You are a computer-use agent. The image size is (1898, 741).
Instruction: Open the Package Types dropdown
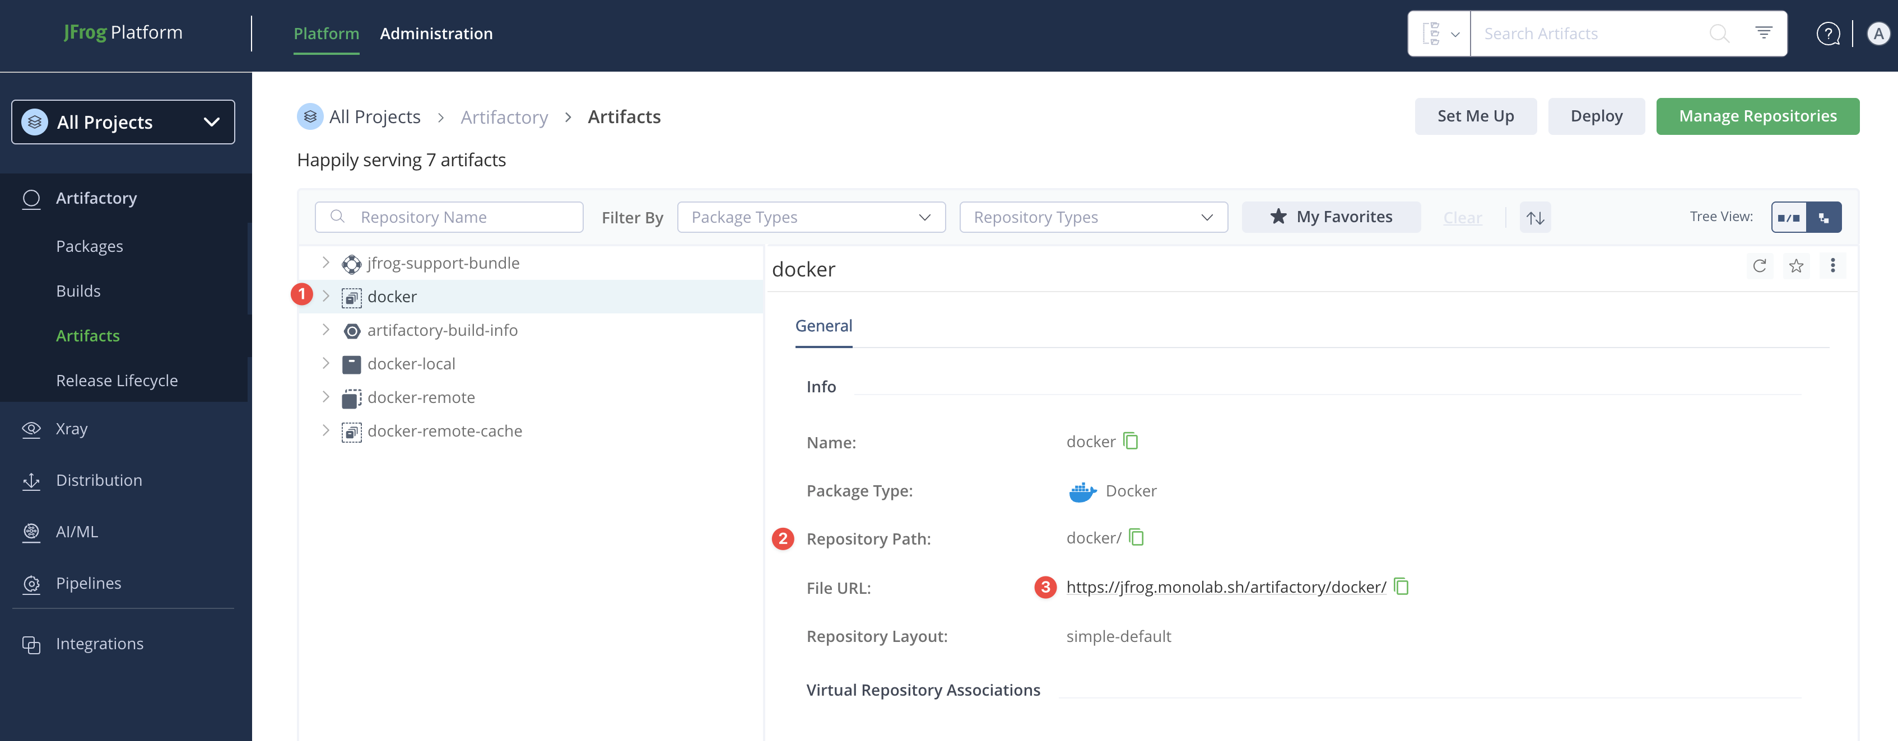[x=811, y=218]
